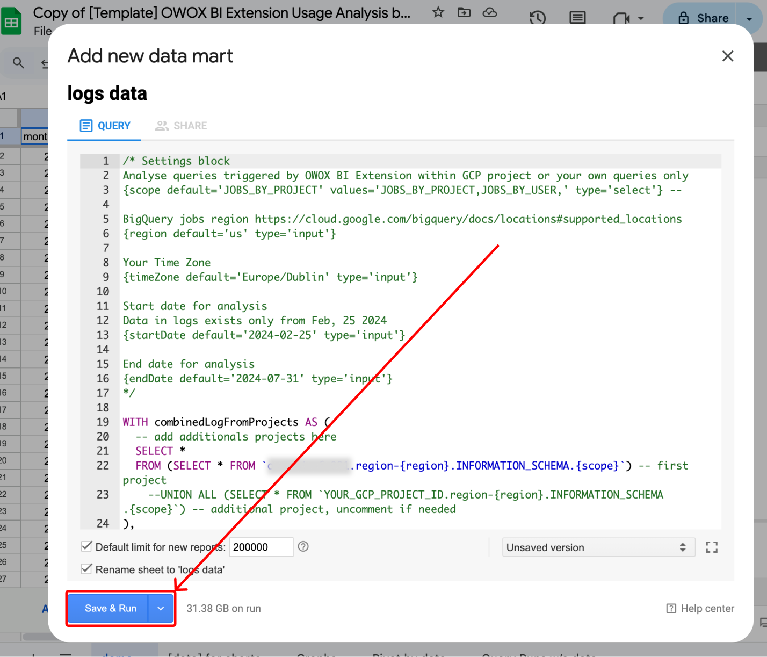Click the Move to folder icon

point(464,12)
